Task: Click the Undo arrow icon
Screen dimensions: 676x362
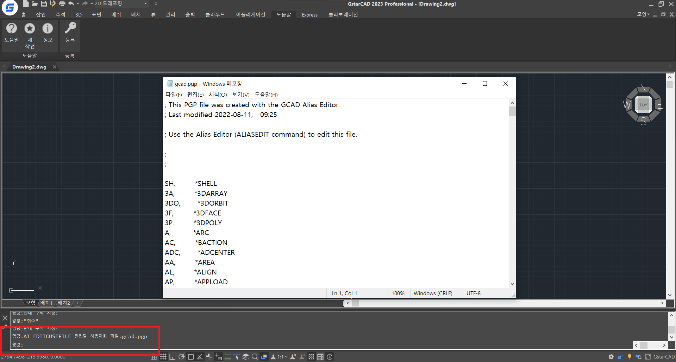Action: coord(71,4)
